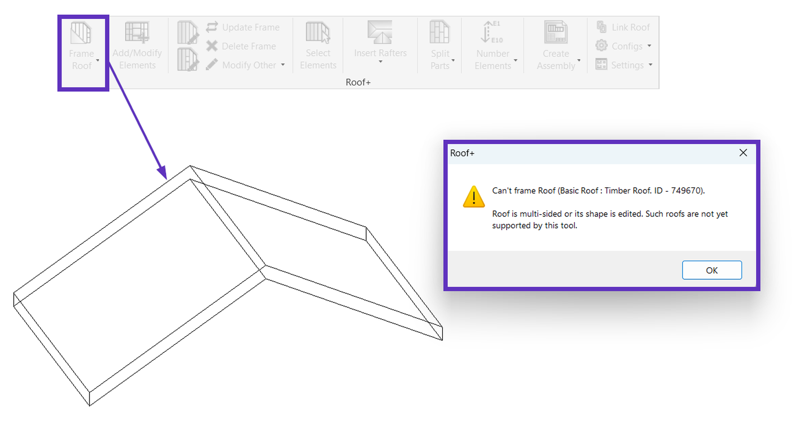Viewport: 794px width, 437px height.
Task: Click the Select Elements icon
Action: [x=318, y=33]
